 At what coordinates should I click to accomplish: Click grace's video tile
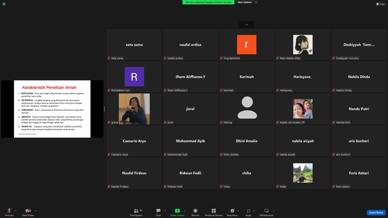[135, 109]
